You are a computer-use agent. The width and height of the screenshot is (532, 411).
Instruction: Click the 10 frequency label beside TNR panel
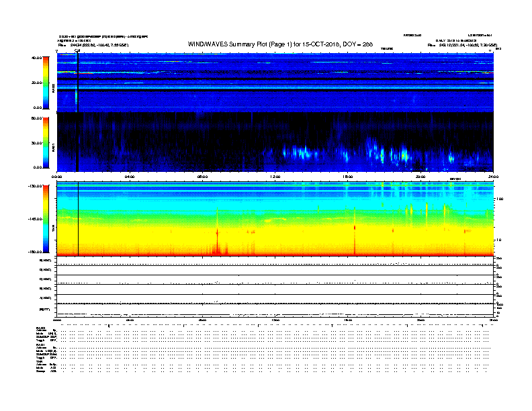point(499,240)
